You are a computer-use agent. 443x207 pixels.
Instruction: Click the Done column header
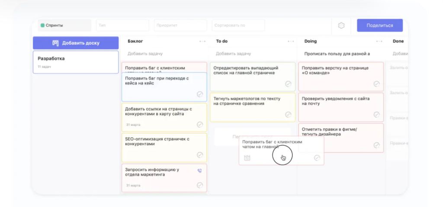(x=398, y=41)
